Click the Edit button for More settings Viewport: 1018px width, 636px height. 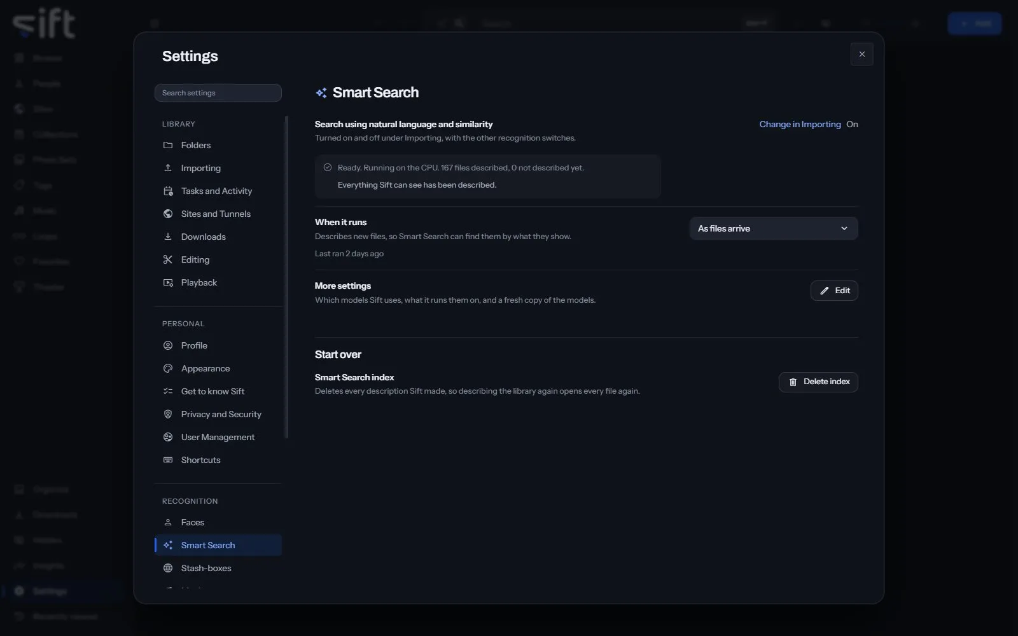click(834, 291)
